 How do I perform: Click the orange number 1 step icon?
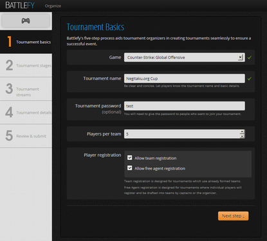tap(9, 42)
